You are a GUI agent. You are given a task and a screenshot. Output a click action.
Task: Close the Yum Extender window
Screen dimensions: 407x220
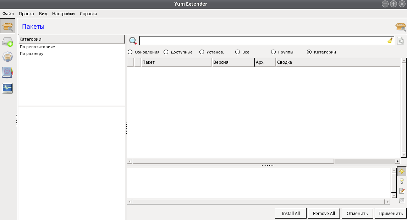click(402, 4)
